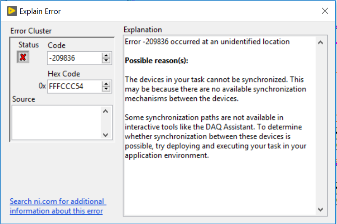Viewport: 337px width, 224px height.
Task: Click the LabVIEW icon in title bar
Action: (x=12, y=11)
